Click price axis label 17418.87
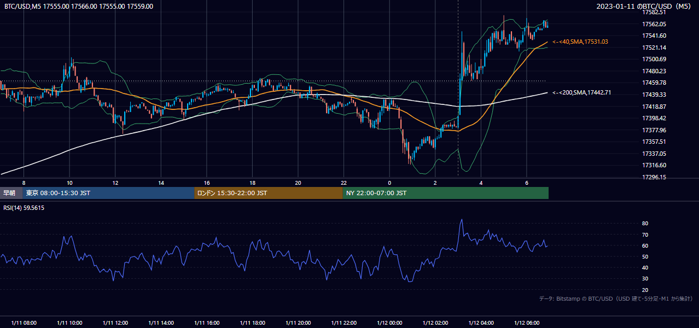Image resolution: width=699 pixels, height=328 pixels. (654, 107)
